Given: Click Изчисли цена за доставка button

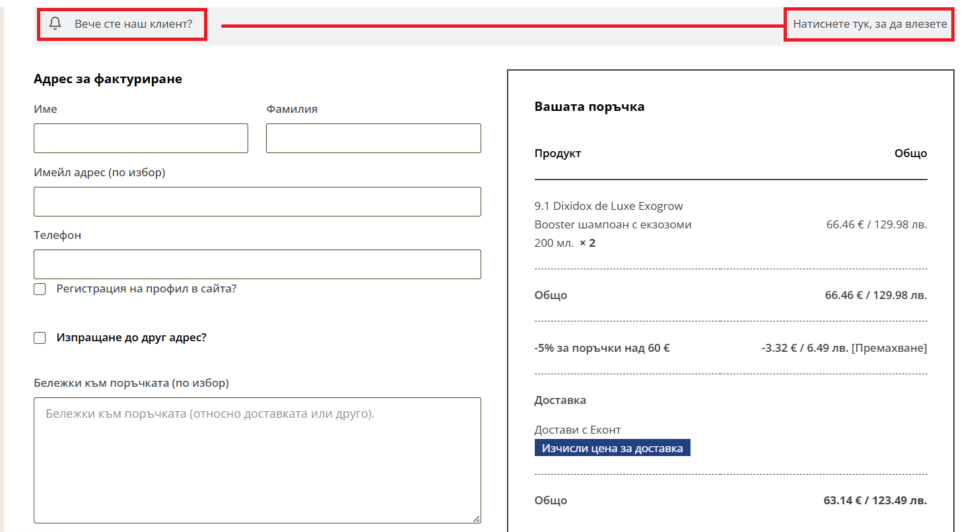Looking at the screenshot, I should click(x=612, y=448).
